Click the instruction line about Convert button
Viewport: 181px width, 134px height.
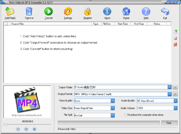coord(46,49)
